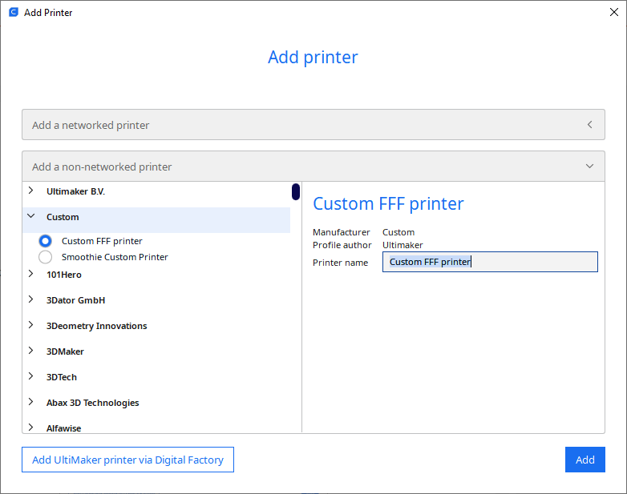This screenshot has width=627, height=494.
Task: Click the printer list scrollbar handle
Action: point(296,191)
